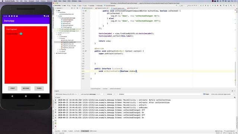238x134 pixels.
Task: Tap the Android recents square icon
Action: (39, 96)
